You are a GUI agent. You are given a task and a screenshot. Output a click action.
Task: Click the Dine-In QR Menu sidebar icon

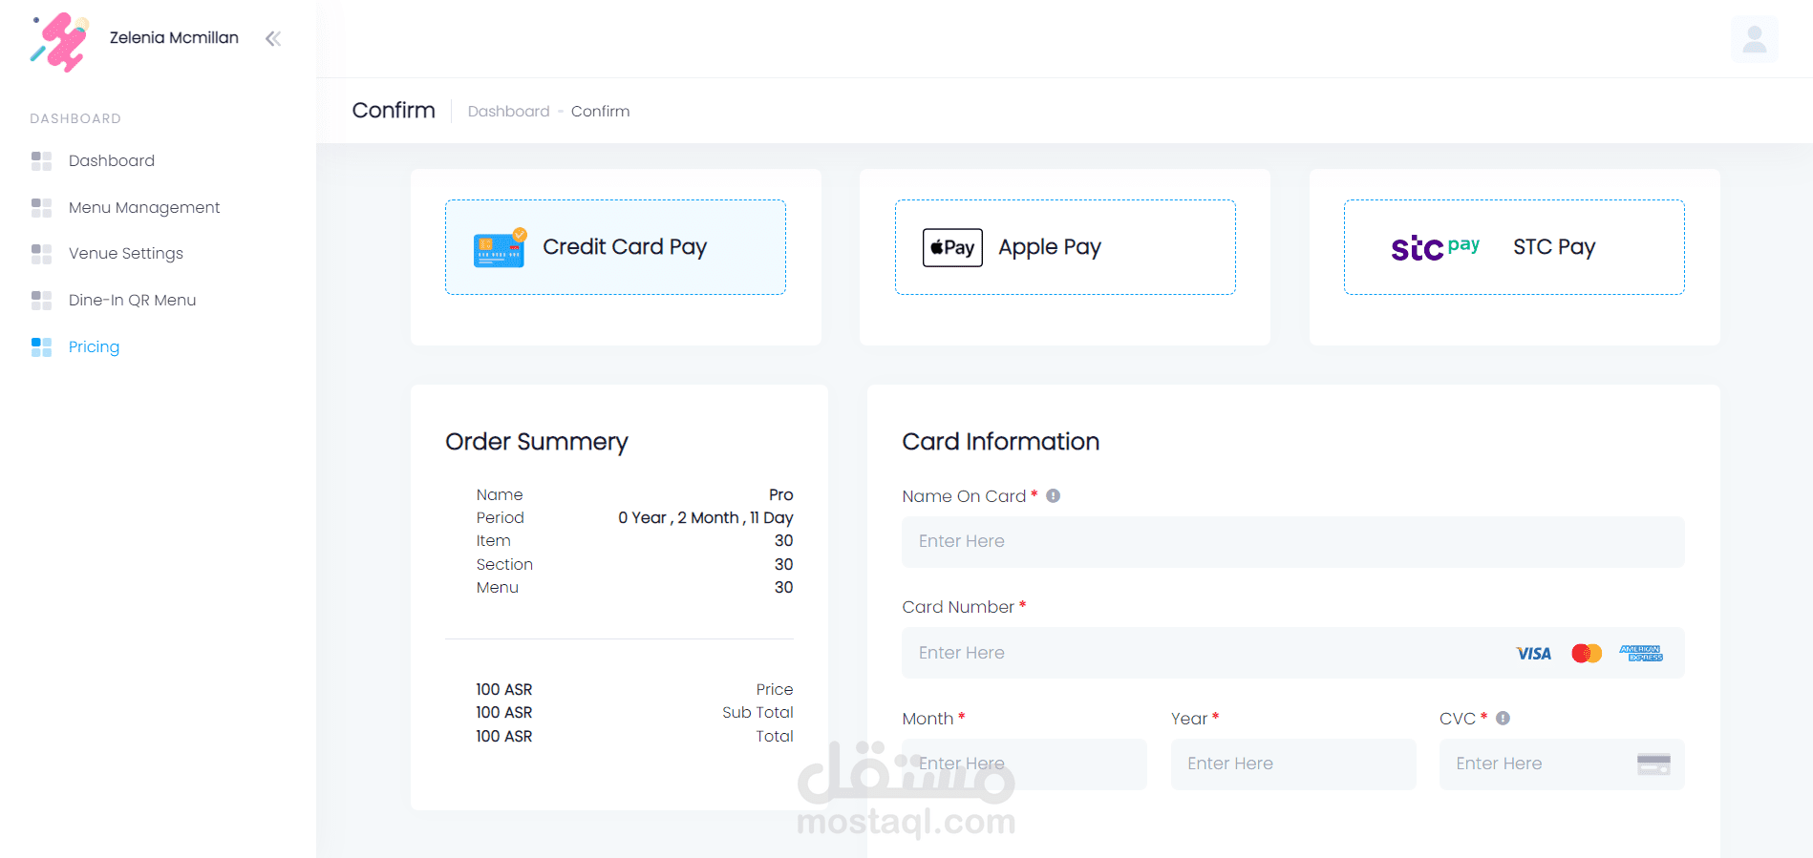(x=41, y=300)
